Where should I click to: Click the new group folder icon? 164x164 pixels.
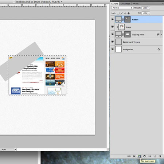pos(150,156)
